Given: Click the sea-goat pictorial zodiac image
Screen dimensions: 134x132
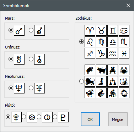Looking at the screenshot, I should click(x=101, y=93).
